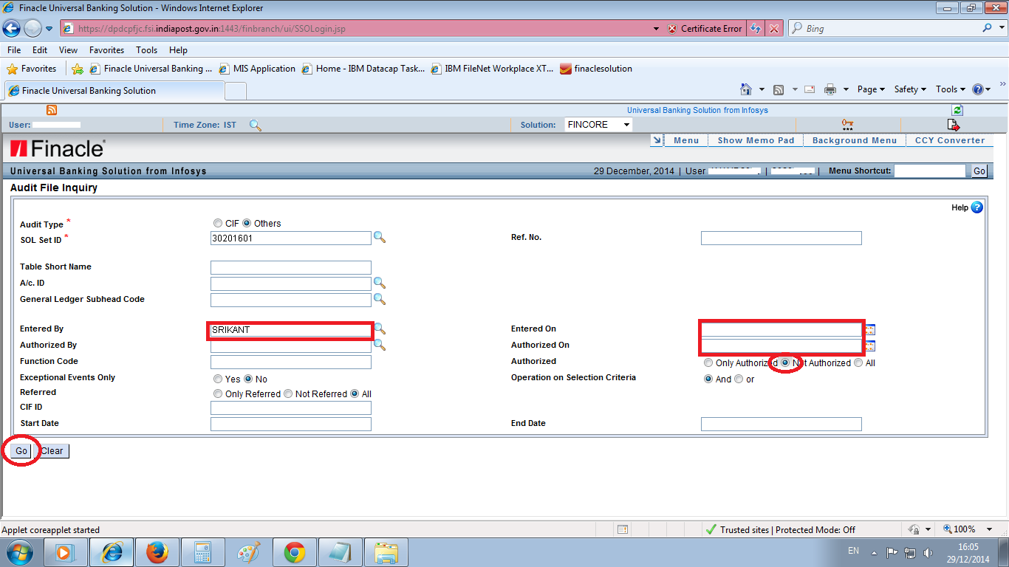Stop page loading with X button
Viewport: 1009px width, 567px height.
773,29
